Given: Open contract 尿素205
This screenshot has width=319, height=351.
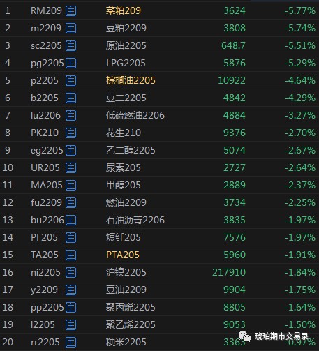Looking at the screenshot, I should coord(124,167).
